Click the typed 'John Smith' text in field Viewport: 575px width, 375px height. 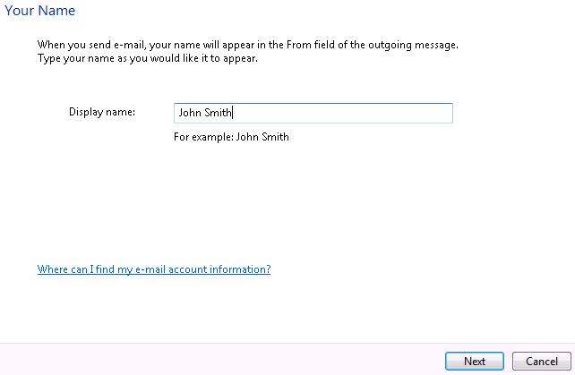205,113
